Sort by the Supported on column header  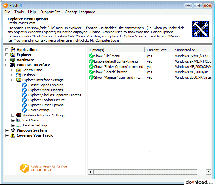pyautogui.click(x=192, y=50)
